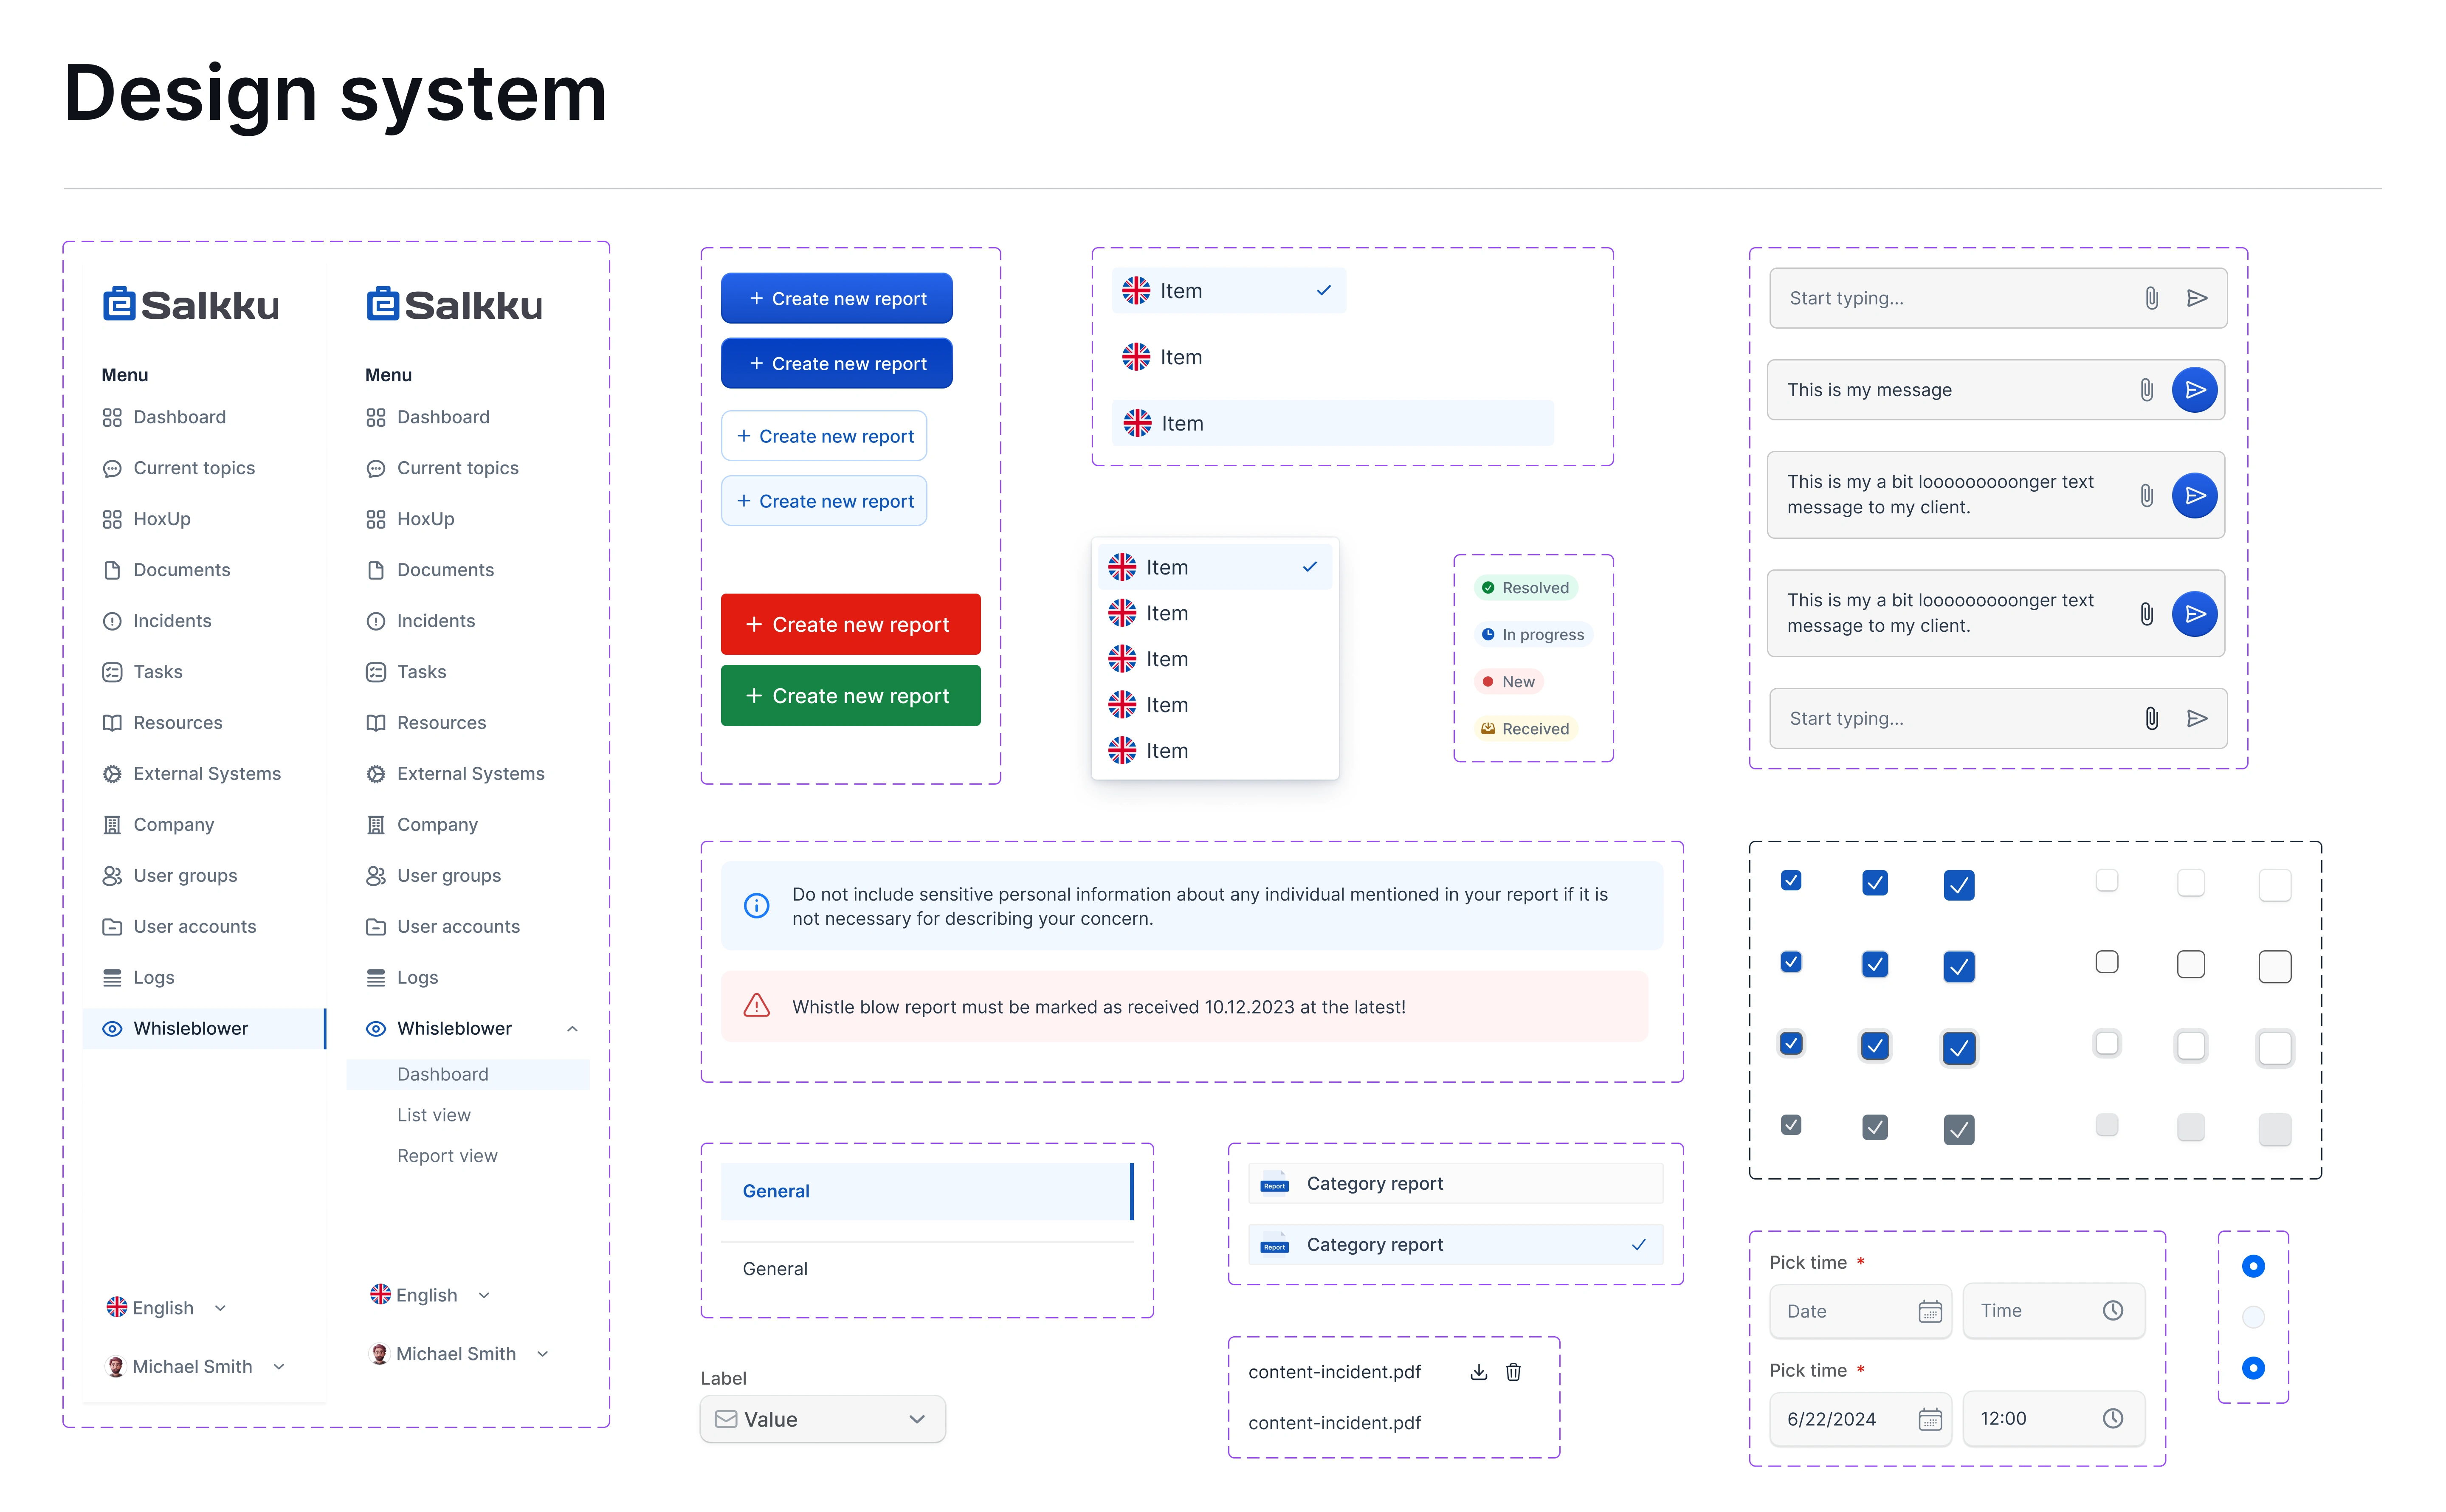
Task: Click warning triangle icon in red alert banner
Action: pos(757,1006)
